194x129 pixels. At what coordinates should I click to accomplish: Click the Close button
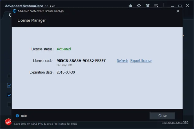click(x=163, y=116)
